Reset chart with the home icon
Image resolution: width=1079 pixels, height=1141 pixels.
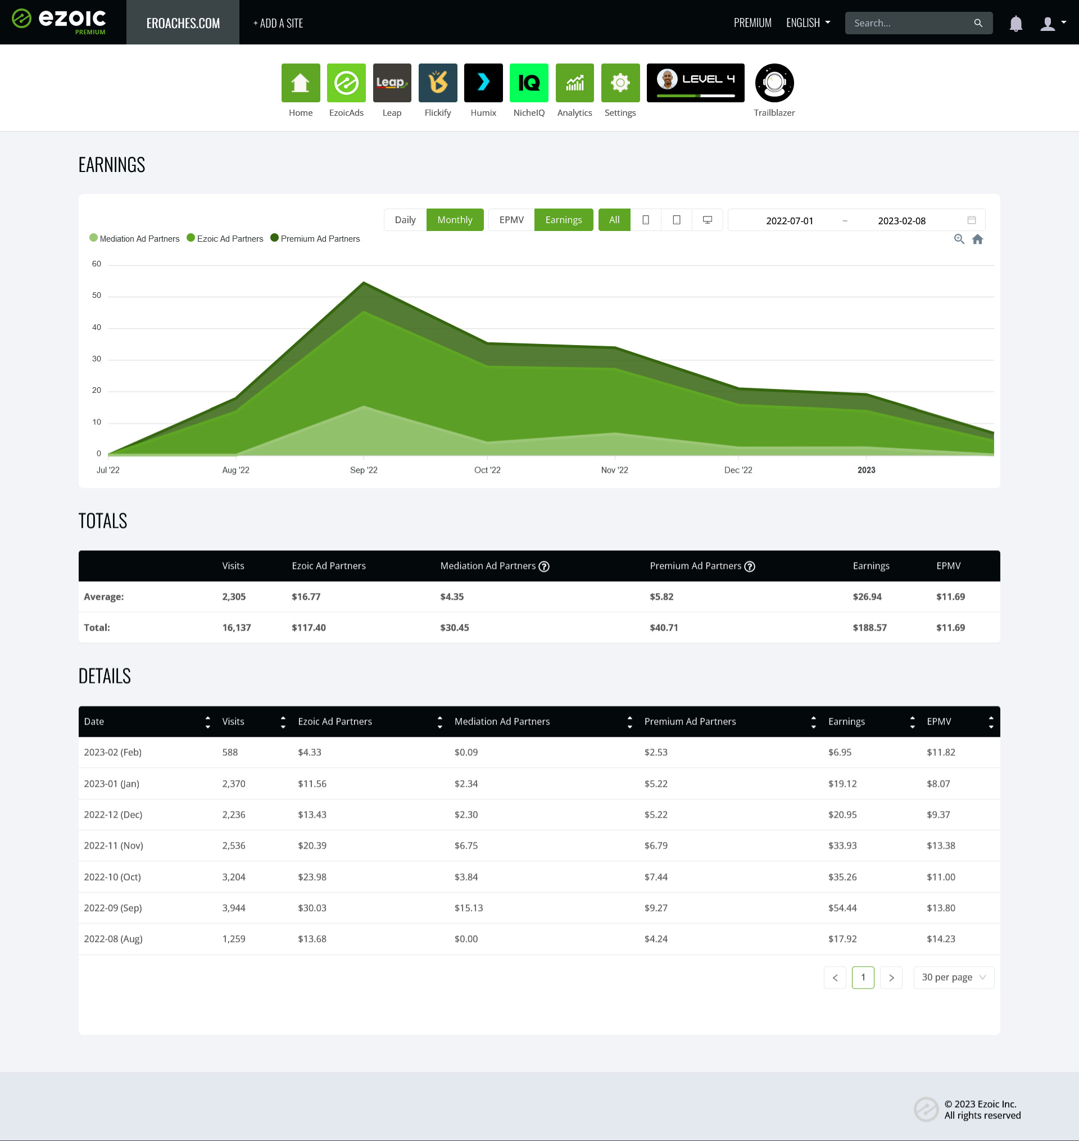tap(977, 239)
